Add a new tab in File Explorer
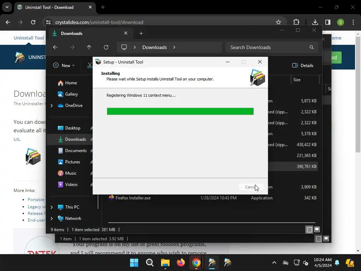361x271 pixels. 141,34
